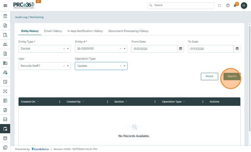Open the hamburger navigation menu
Viewport: 251px width, 152px height.
tap(5, 6)
